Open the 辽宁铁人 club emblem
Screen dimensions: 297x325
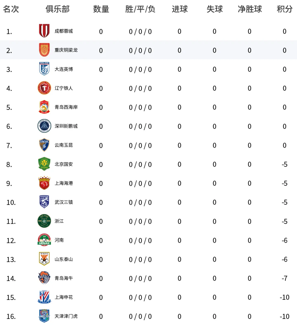point(44,88)
